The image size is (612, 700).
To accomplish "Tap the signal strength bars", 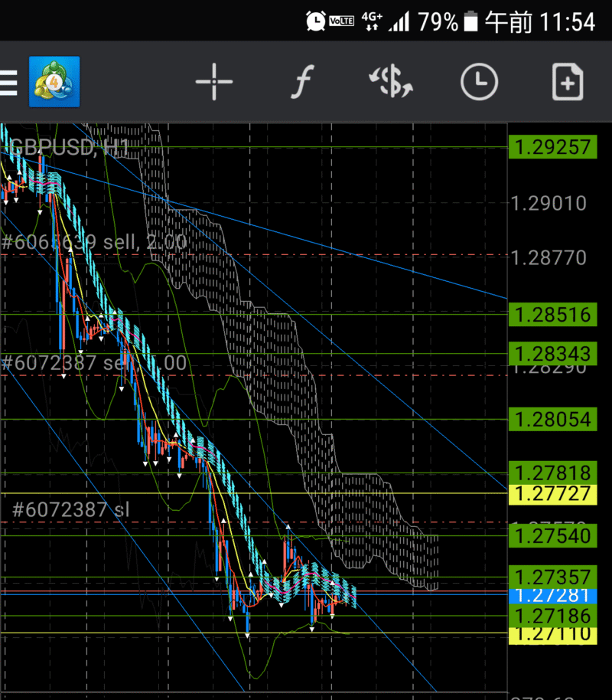I will [399, 21].
